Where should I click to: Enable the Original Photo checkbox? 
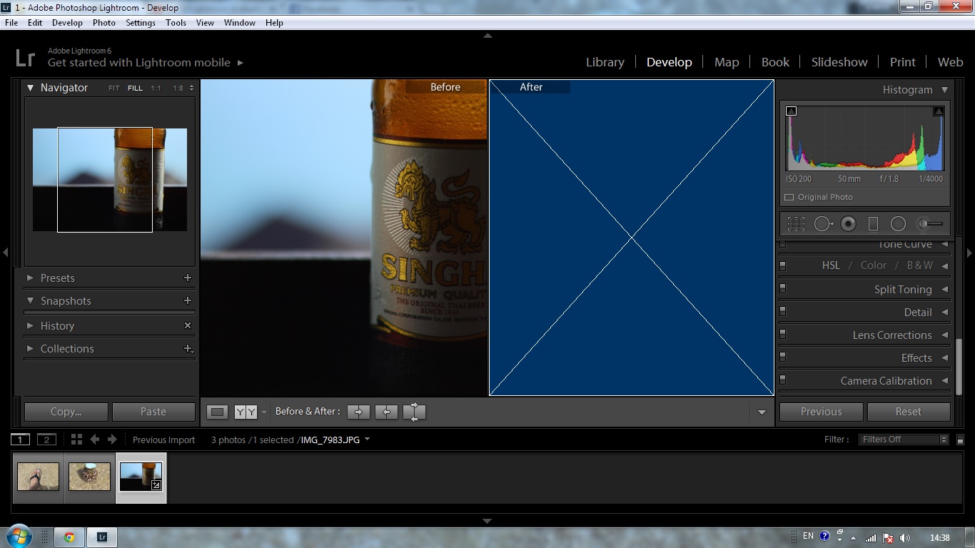pos(789,197)
